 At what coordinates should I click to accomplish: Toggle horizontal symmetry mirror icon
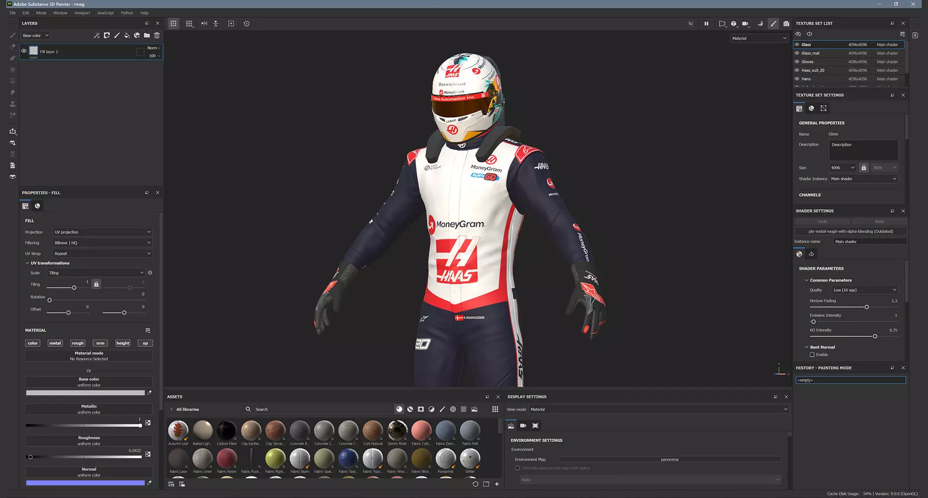tap(204, 23)
